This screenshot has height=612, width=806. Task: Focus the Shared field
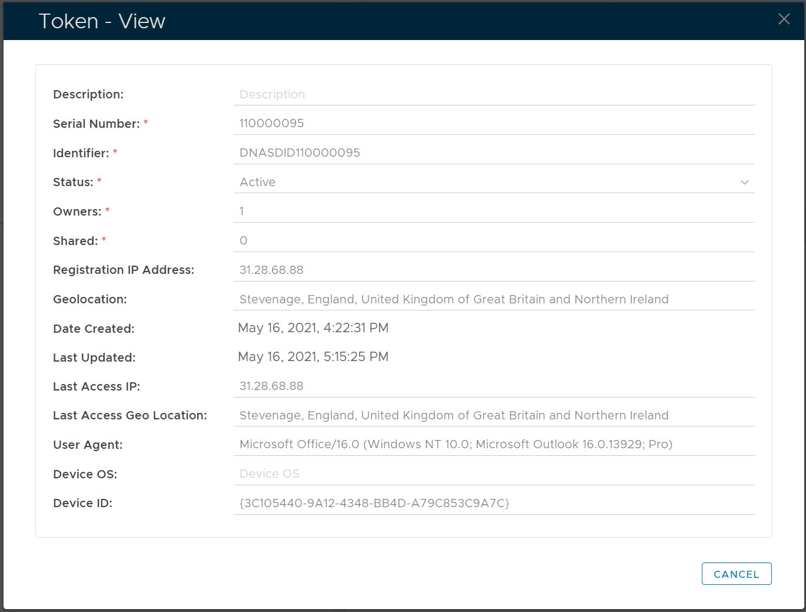click(493, 240)
